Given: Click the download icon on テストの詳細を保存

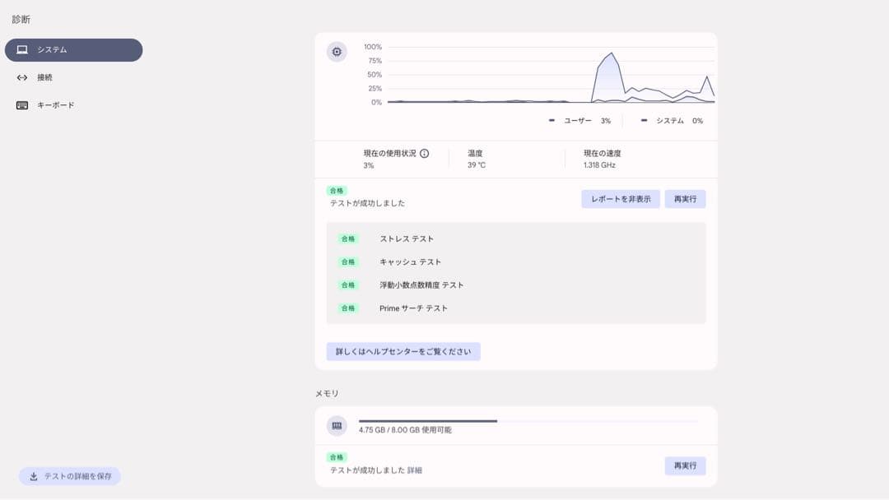Looking at the screenshot, I should [34, 476].
